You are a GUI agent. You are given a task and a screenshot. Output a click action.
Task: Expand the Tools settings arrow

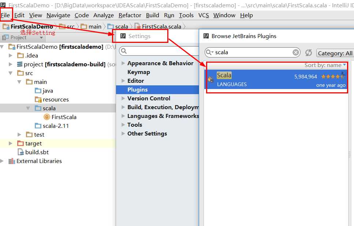(123, 125)
